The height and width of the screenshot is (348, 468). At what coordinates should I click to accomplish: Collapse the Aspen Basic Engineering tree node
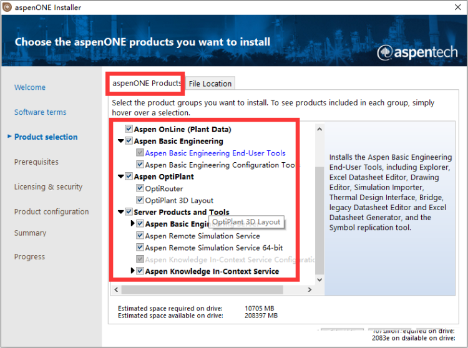click(120, 141)
